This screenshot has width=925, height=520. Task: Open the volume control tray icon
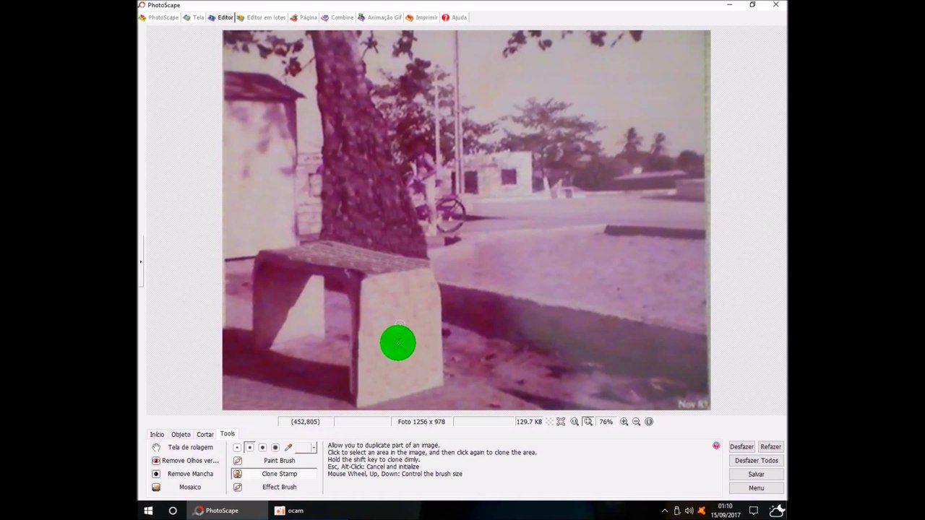(x=689, y=511)
